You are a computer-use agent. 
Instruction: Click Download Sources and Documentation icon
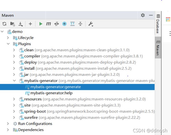pyautogui.click(x=21, y=24)
